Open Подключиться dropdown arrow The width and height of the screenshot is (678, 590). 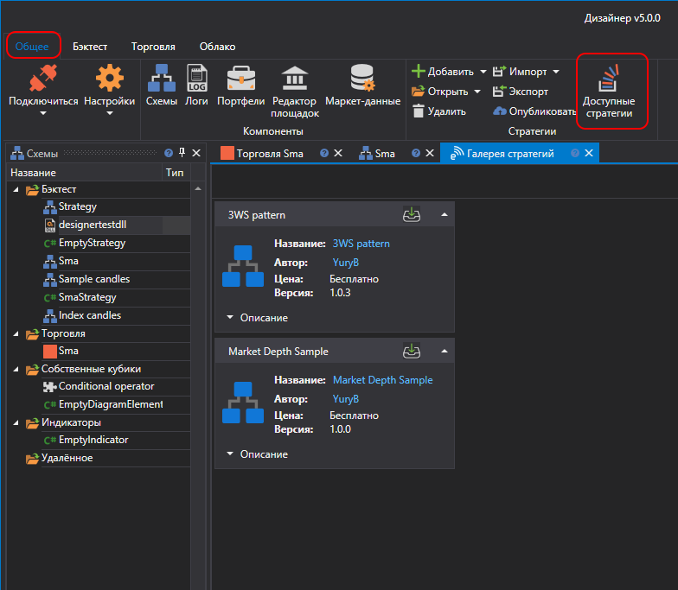pyautogui.click(x=43, y=113)
